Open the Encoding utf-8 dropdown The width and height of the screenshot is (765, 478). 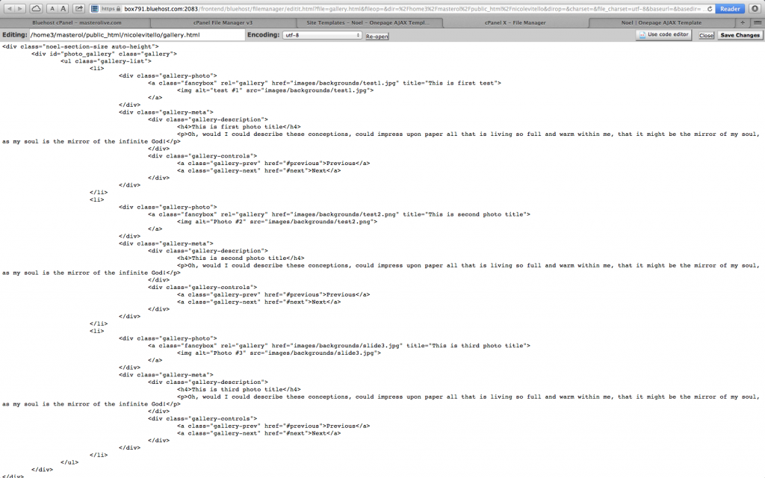click(322, 35)
